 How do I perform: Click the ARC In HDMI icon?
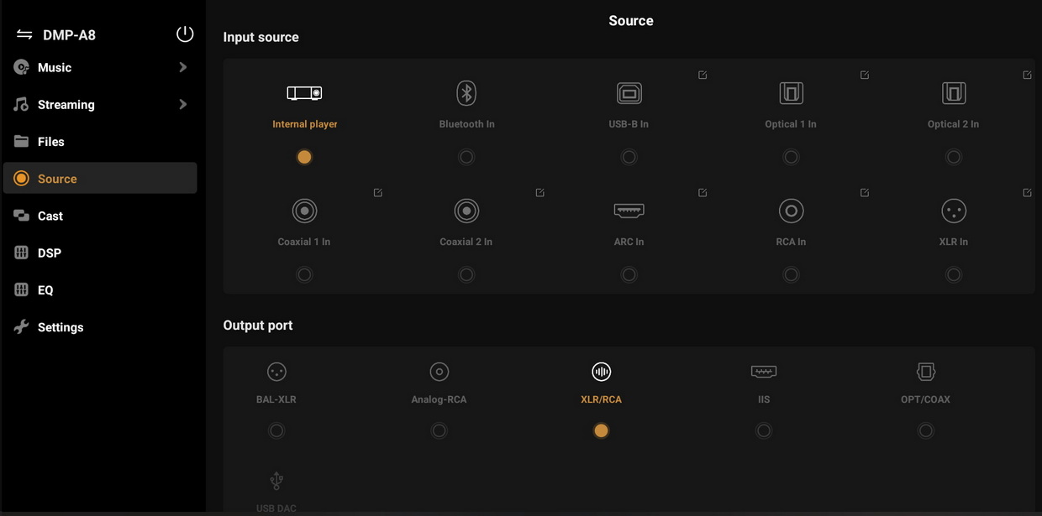coord(629,211)
